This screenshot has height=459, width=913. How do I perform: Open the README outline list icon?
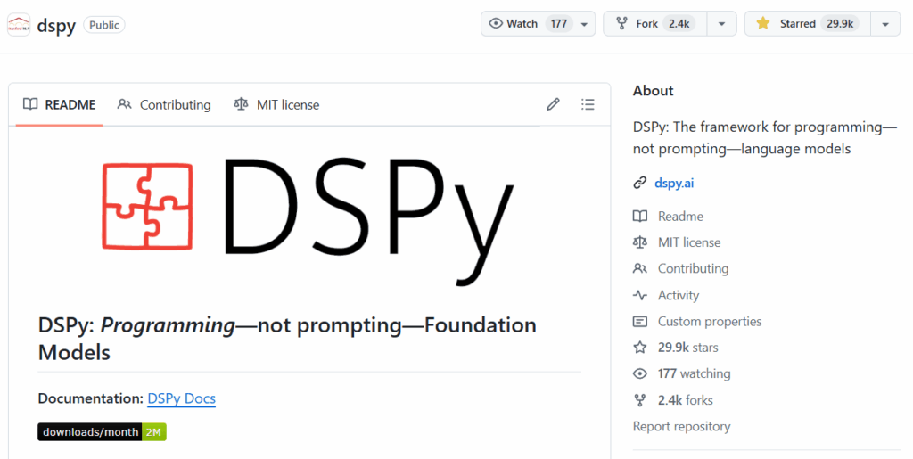(x=588, y=104)
